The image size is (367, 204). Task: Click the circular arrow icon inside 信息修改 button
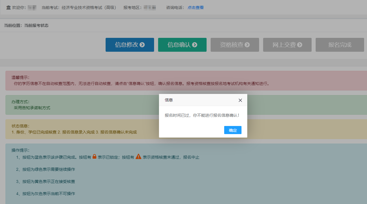coord(142,45)
